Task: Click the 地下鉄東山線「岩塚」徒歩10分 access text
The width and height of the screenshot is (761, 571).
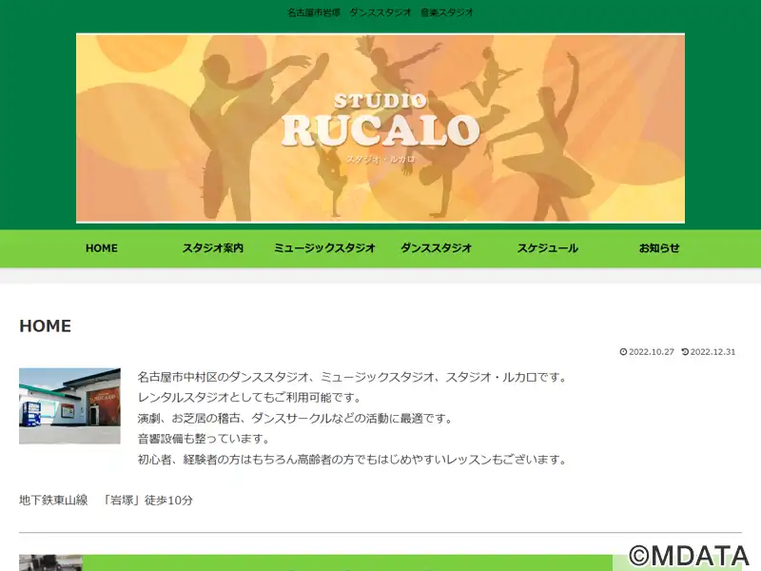Action: [x=106, y=501]
